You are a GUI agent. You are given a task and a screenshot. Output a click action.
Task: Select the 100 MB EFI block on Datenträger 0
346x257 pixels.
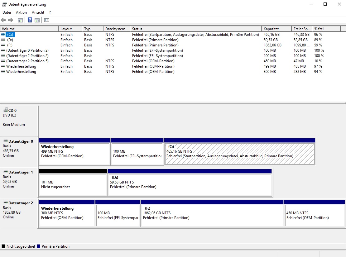tap(137, 152)
